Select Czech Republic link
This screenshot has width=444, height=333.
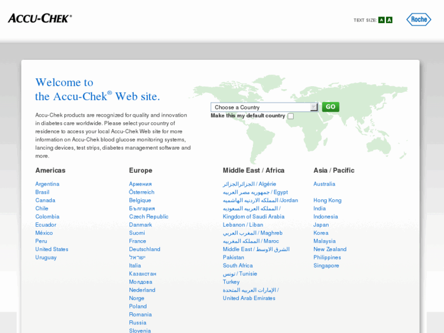tap(148, 216)
